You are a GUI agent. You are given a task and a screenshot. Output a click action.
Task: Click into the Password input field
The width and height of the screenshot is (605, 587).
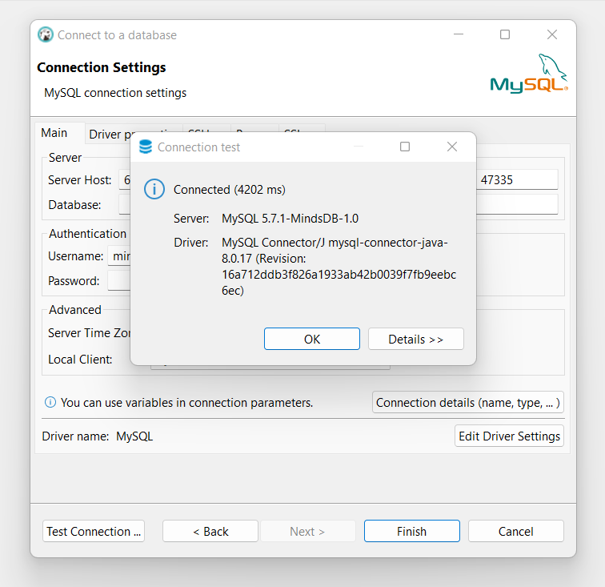(118, 281)
